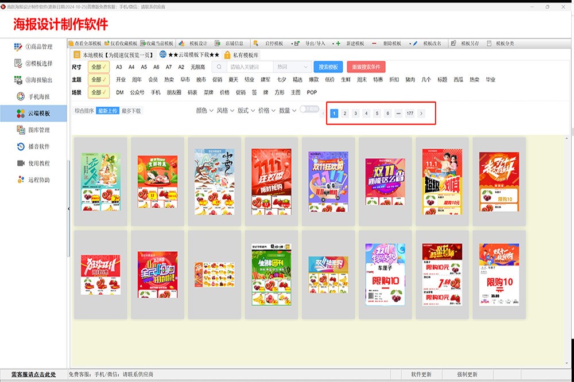This screenshot has width=574, height=382.
Task: Click the 商品管理 sidebar icon
Action: pyautogui.click(x=18, y=46)
